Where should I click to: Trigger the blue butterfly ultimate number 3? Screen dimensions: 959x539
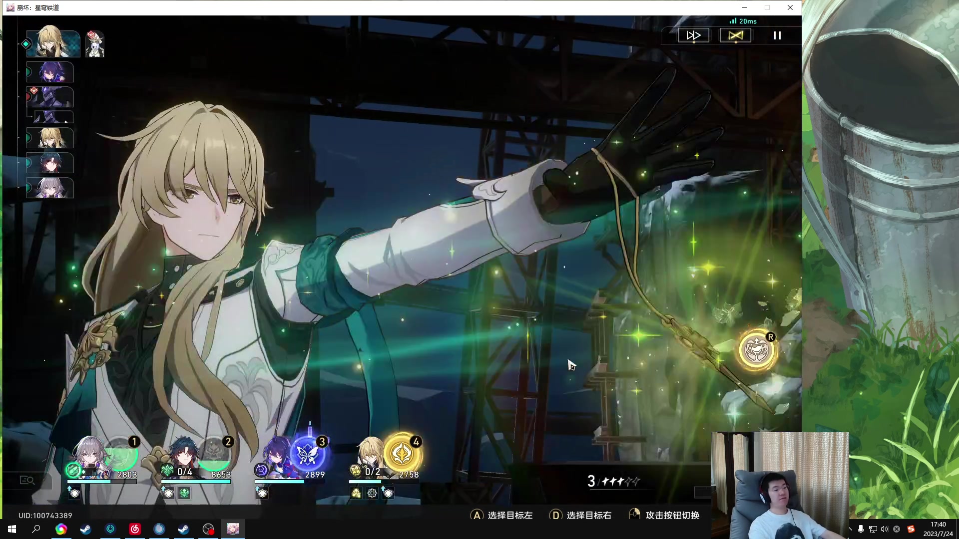pyautogui.click(x=308, y=454)
